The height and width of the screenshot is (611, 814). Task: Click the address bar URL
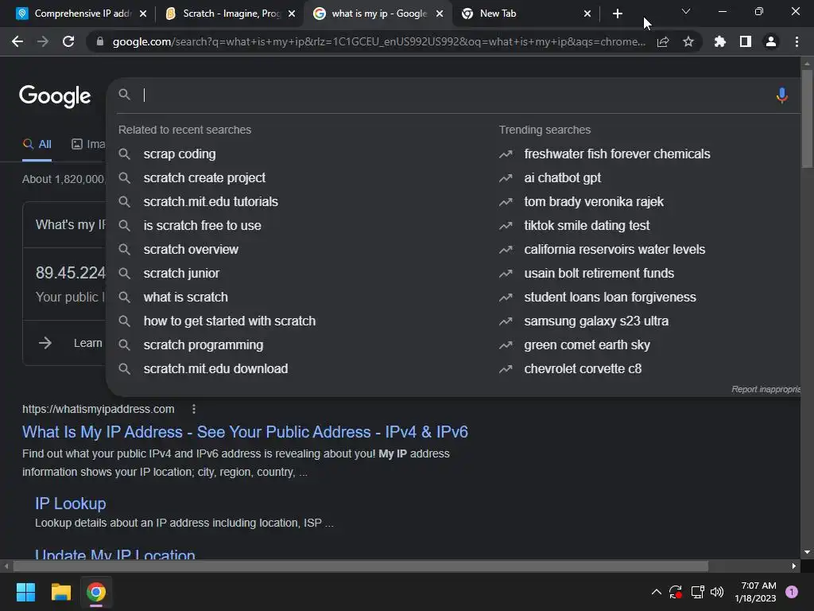tap(379, 41)
